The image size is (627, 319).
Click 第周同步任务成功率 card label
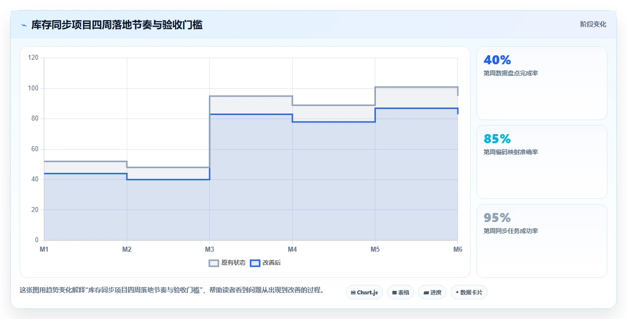511,231
